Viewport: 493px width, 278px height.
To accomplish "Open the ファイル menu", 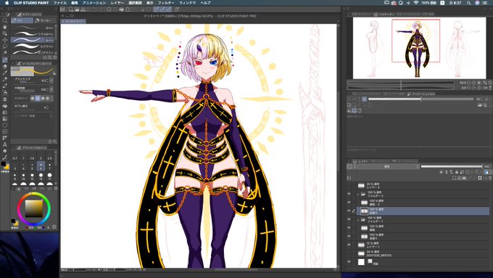I will 59,3.
